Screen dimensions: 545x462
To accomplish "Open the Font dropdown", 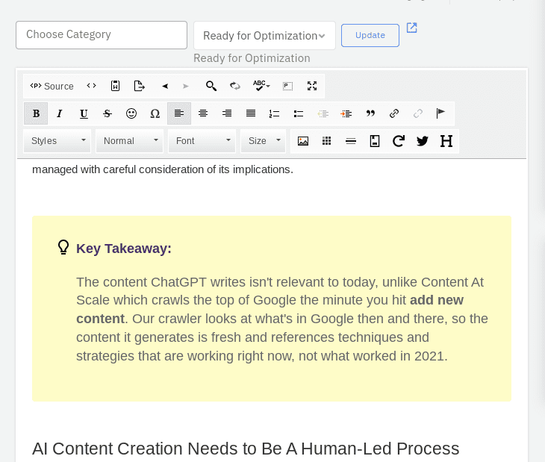I will pos(202,140).
